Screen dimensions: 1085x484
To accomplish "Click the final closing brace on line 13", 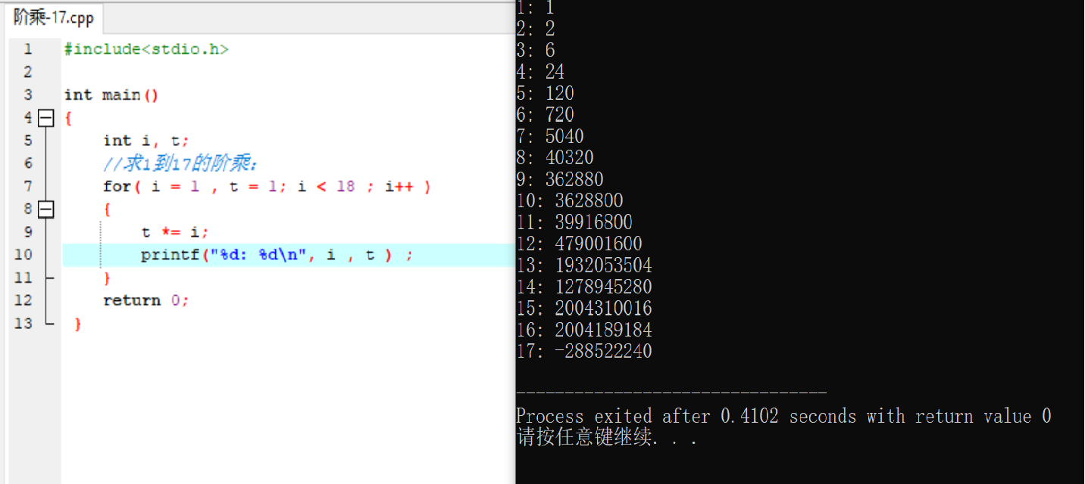I will pos(78,324).
